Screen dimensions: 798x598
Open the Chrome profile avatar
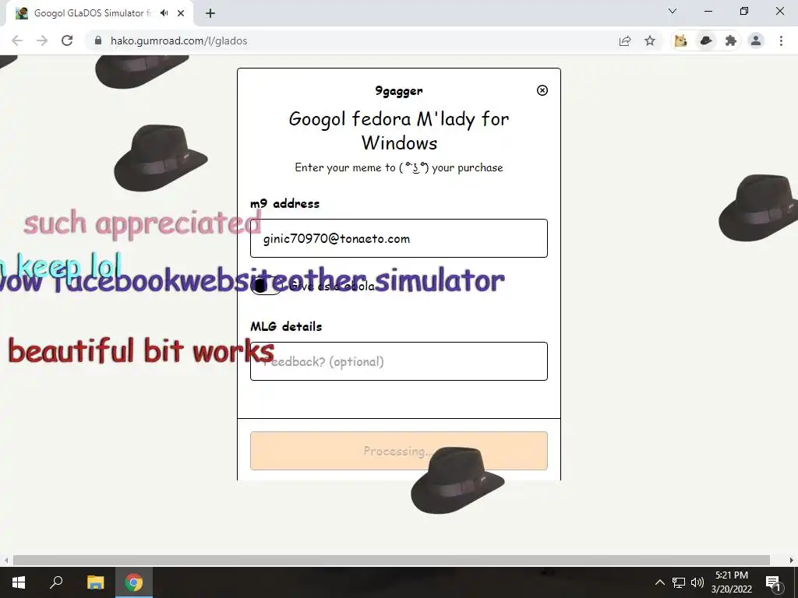[756, 40]
